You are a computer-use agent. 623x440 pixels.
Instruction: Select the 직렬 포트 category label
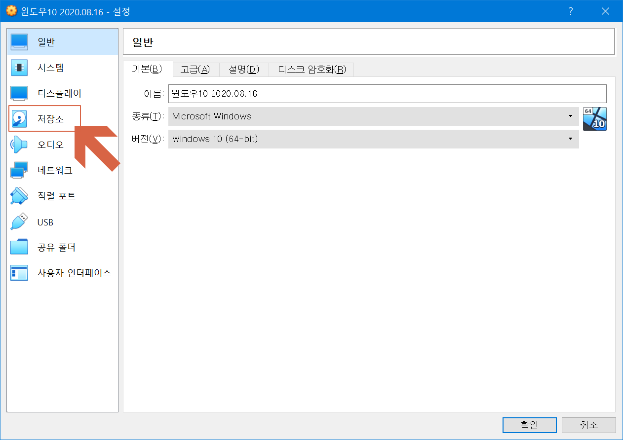point(56,196)
